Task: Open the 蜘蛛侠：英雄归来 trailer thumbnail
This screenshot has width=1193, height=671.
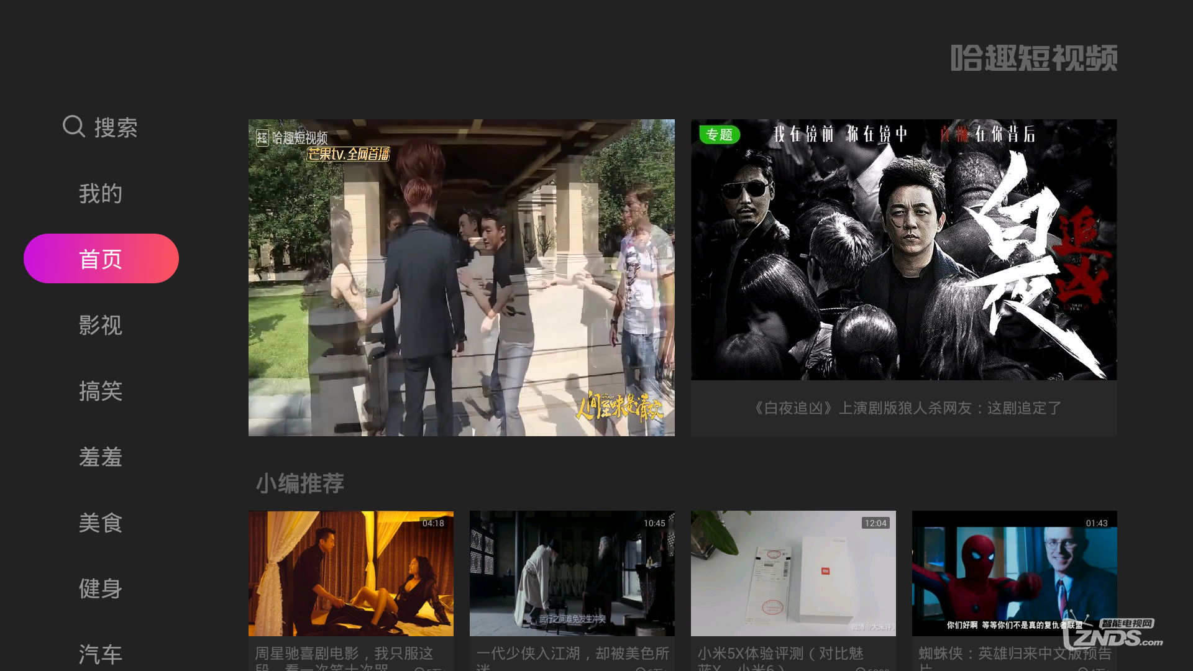Action: (1015, 573)
